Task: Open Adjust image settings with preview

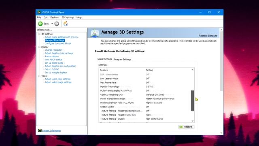Action: click(62, 37)
